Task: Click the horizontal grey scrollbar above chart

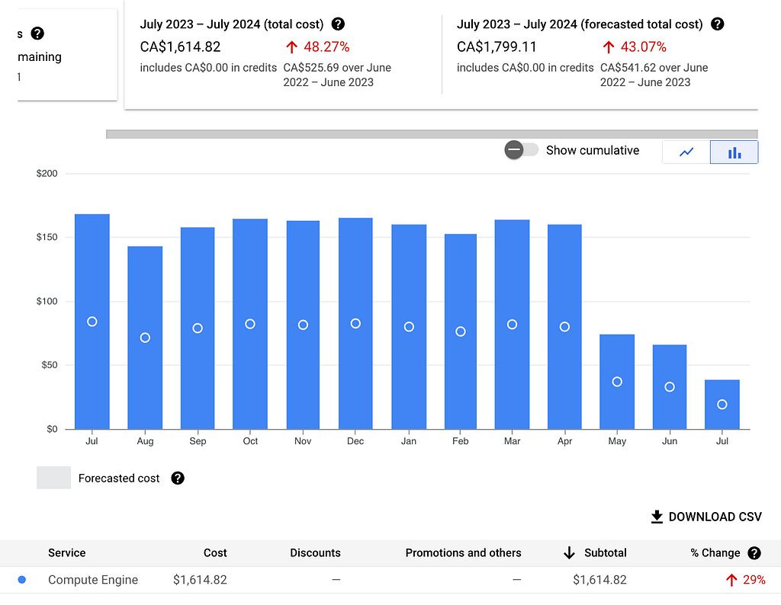Action: pyautogui.click(x=432, y=134)
